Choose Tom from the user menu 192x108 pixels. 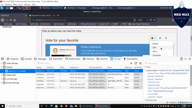point(161,47)
